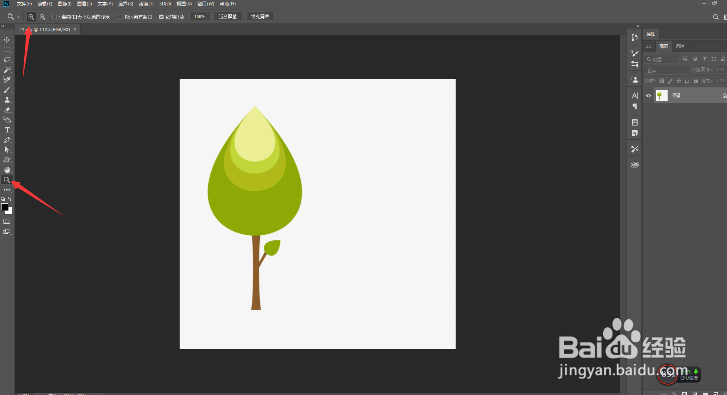The height and width of the screenshot is (395, 727).
Task: Open the 图像(I) menu
Action: click(x=64, y=4)
